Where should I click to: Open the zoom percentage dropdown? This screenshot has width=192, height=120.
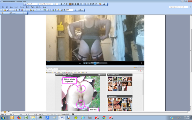click(73, 10)
